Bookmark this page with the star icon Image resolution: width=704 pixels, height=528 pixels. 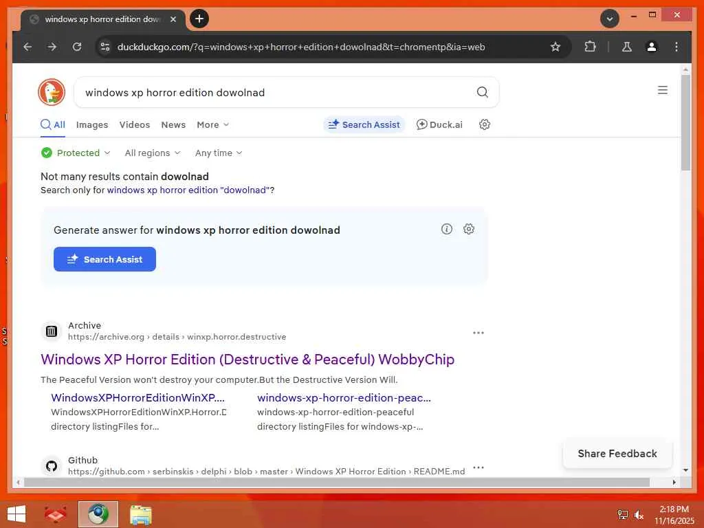555,47
